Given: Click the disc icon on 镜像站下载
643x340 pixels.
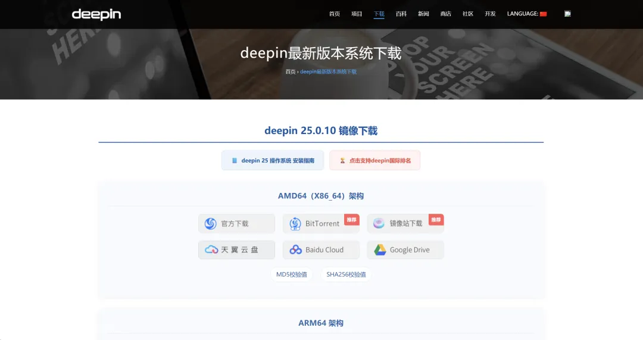Looking at the screenshot, I should 379,223.
